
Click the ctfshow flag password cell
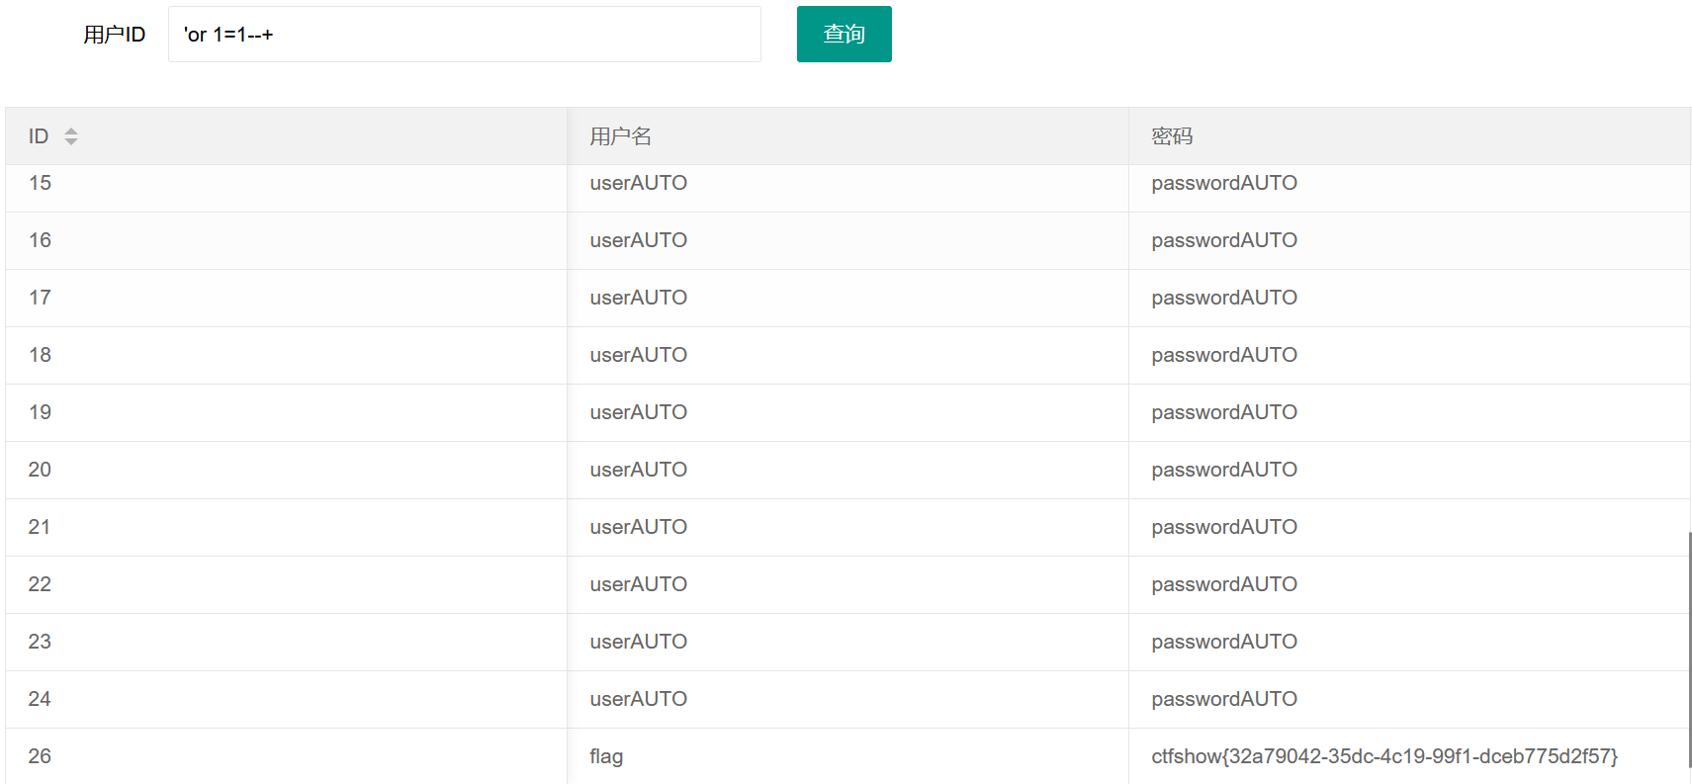pyautogui.click(x=1383, y=756)
